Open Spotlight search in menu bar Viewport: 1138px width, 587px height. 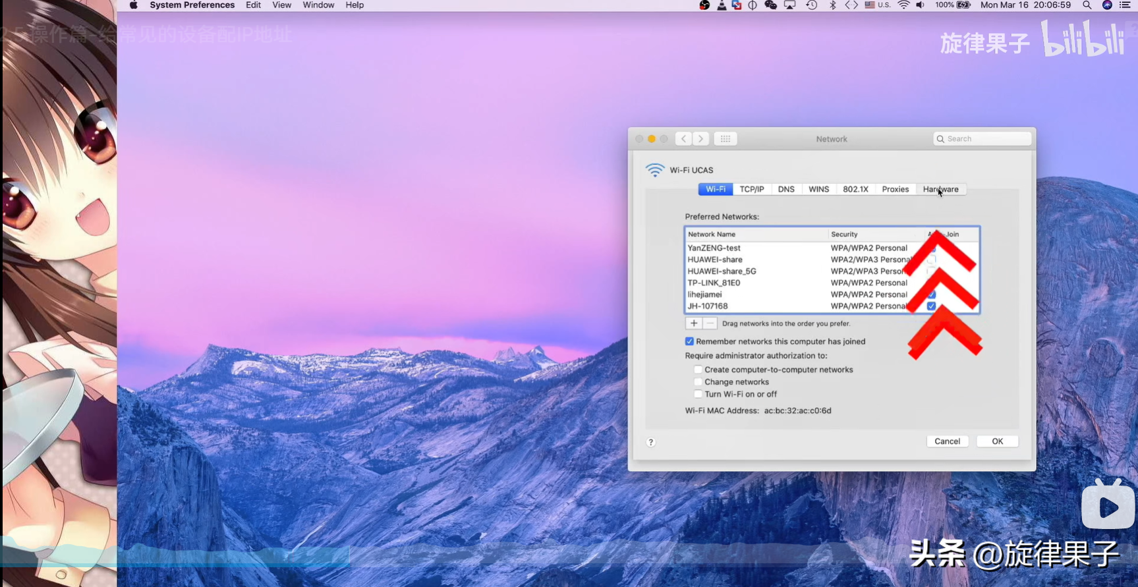click(x=1087, y=5)
